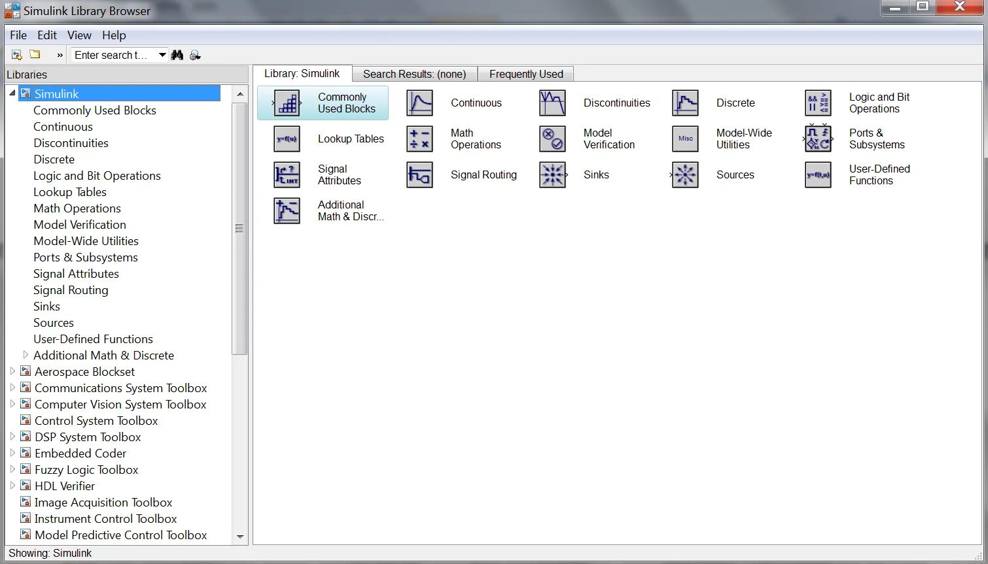Expand the DSP System Toolbox node
This screenshot has width=988, height=564.
point(12,437)
